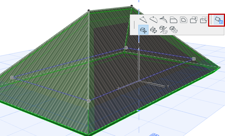Pick the Edit Segment Using Tangent icon
The height and width of the screenshot is (136, 225).
[164, 20]
